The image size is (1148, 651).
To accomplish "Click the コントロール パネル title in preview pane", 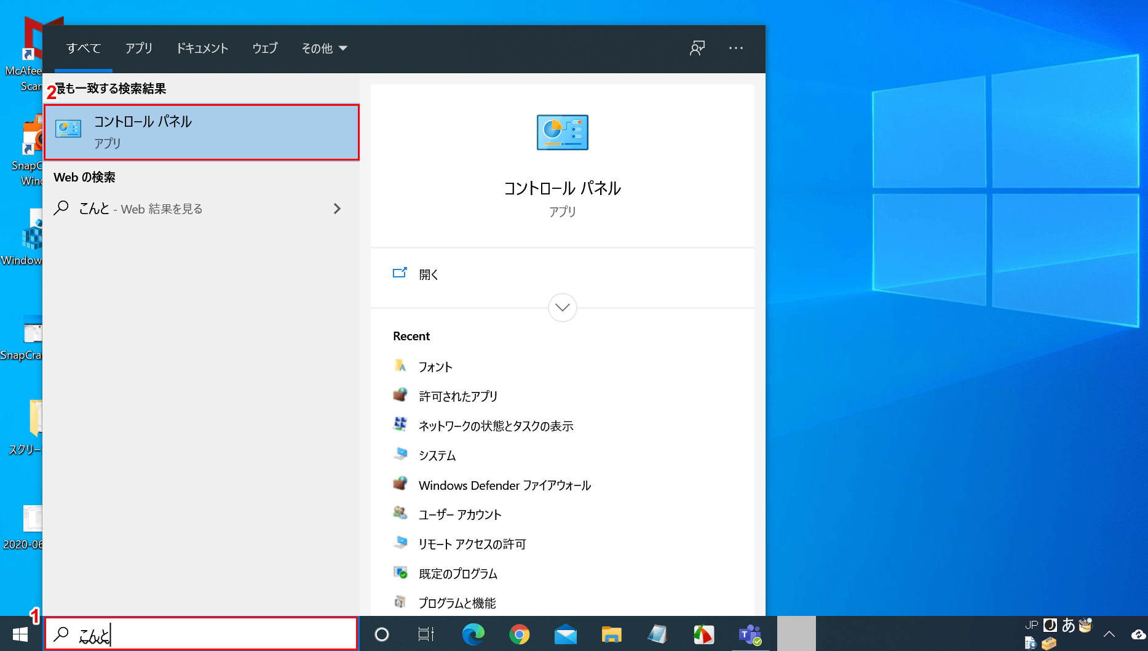I will (x=562, y=188).
